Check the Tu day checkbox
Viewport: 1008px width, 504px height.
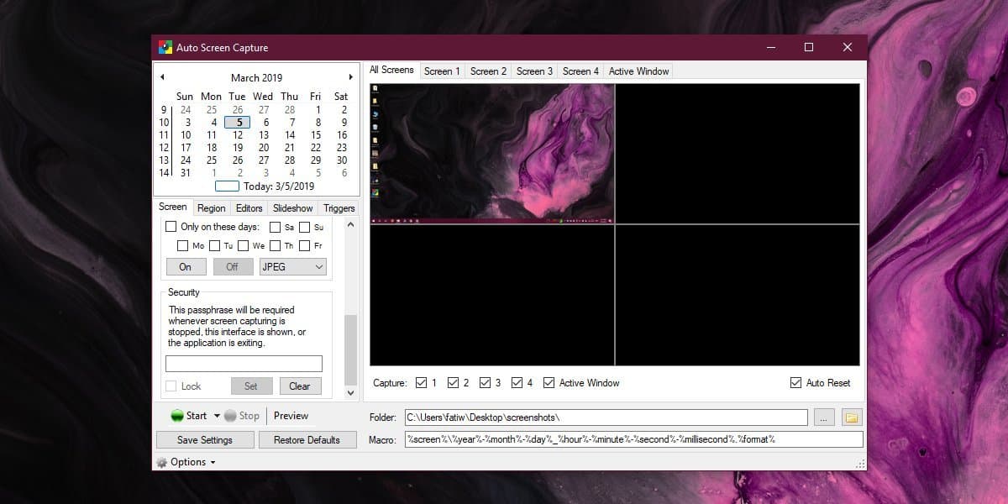214,246
